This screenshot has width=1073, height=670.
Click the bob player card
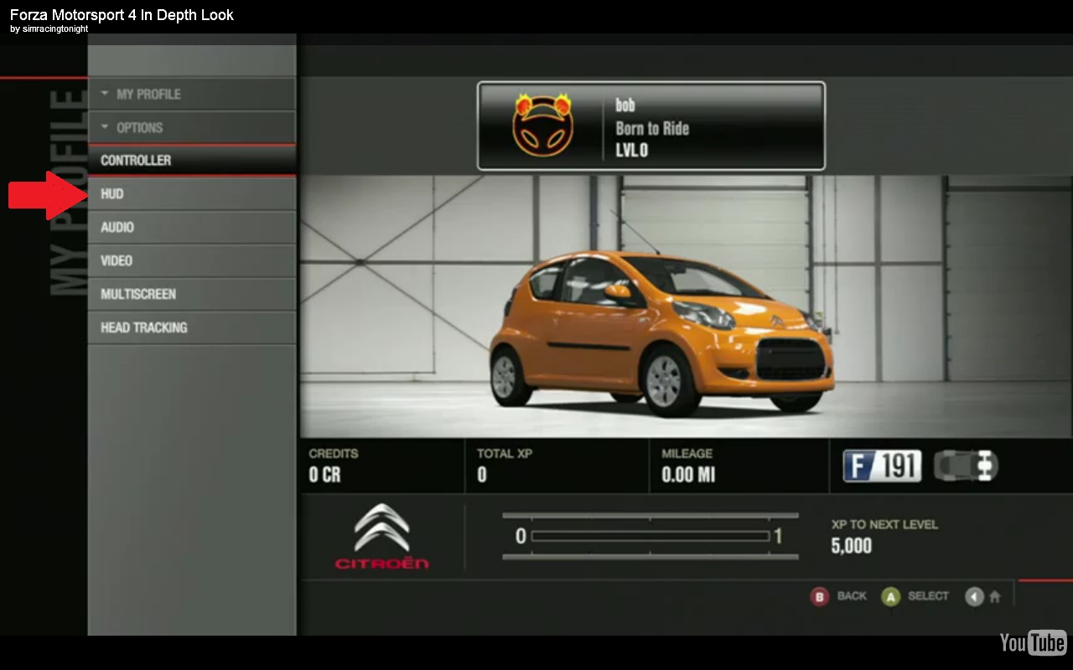click(651, 126)
